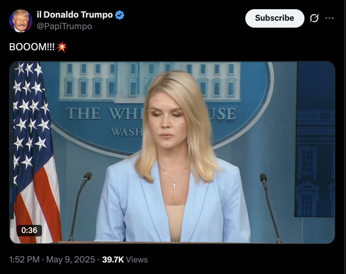Click the American flag in the video
The width and height of the screenshot is (346, 274).
coord(33,152)
